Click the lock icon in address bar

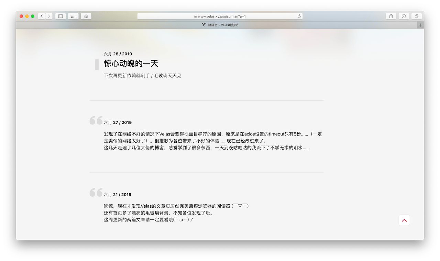click(196, 16)
